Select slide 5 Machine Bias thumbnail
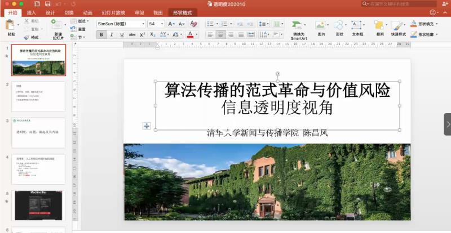 pyautogui.click(x=38, y=205)
